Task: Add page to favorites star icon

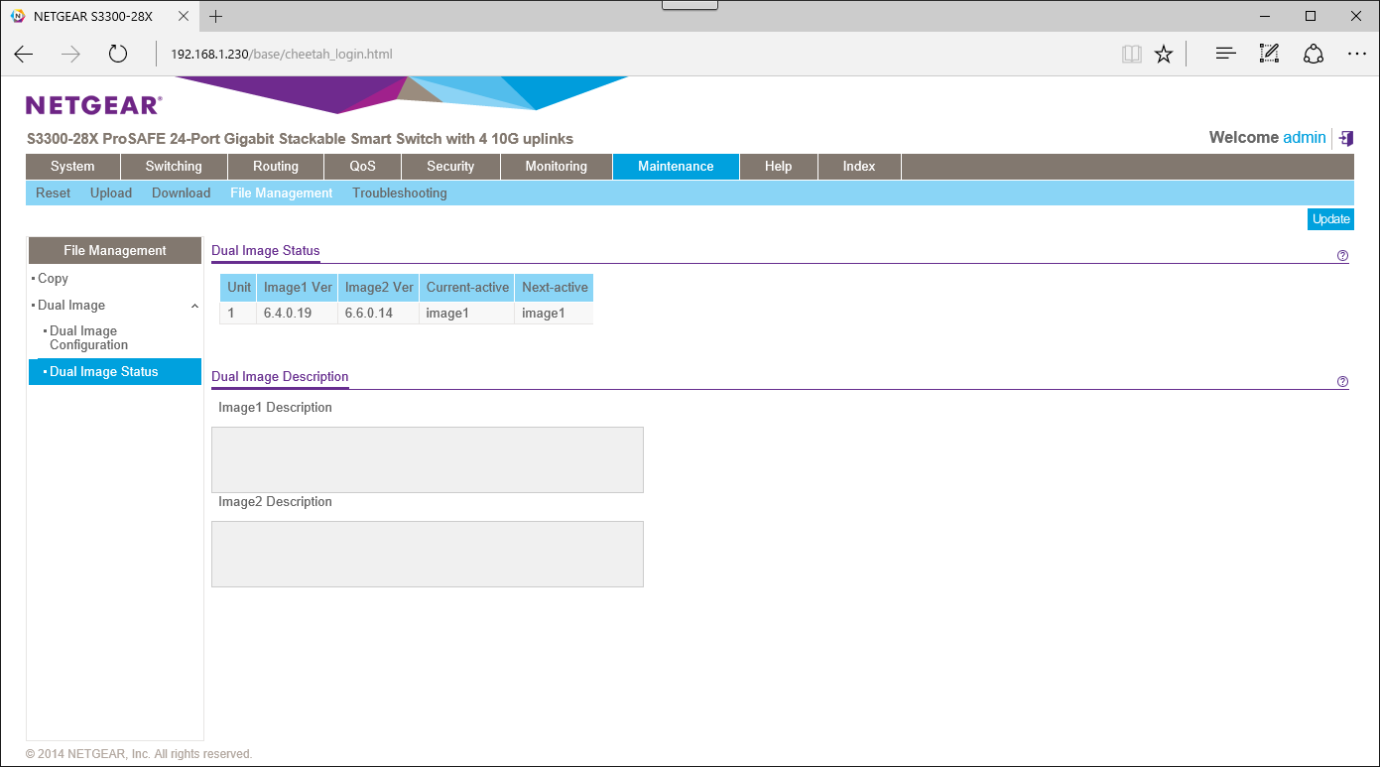Action: (1164, 54)
